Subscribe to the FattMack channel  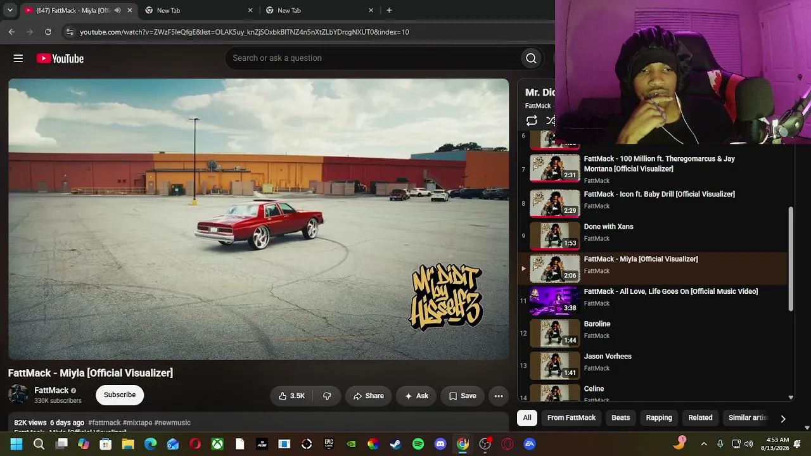coord(120,395)
